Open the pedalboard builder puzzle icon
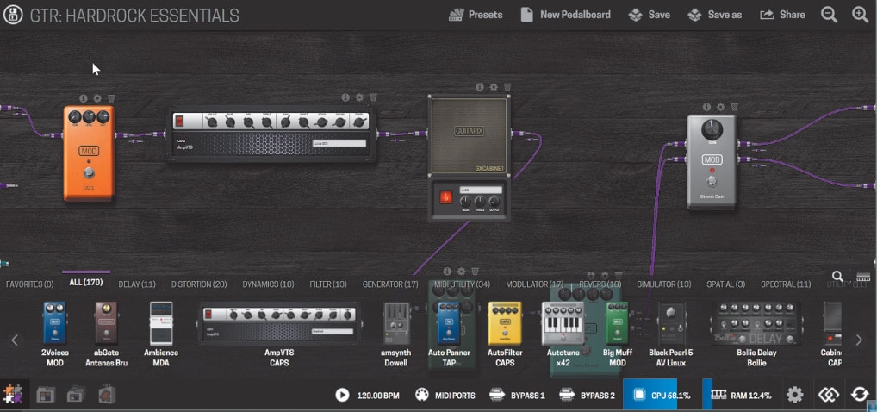877x412 pixels. coord(12,395)
